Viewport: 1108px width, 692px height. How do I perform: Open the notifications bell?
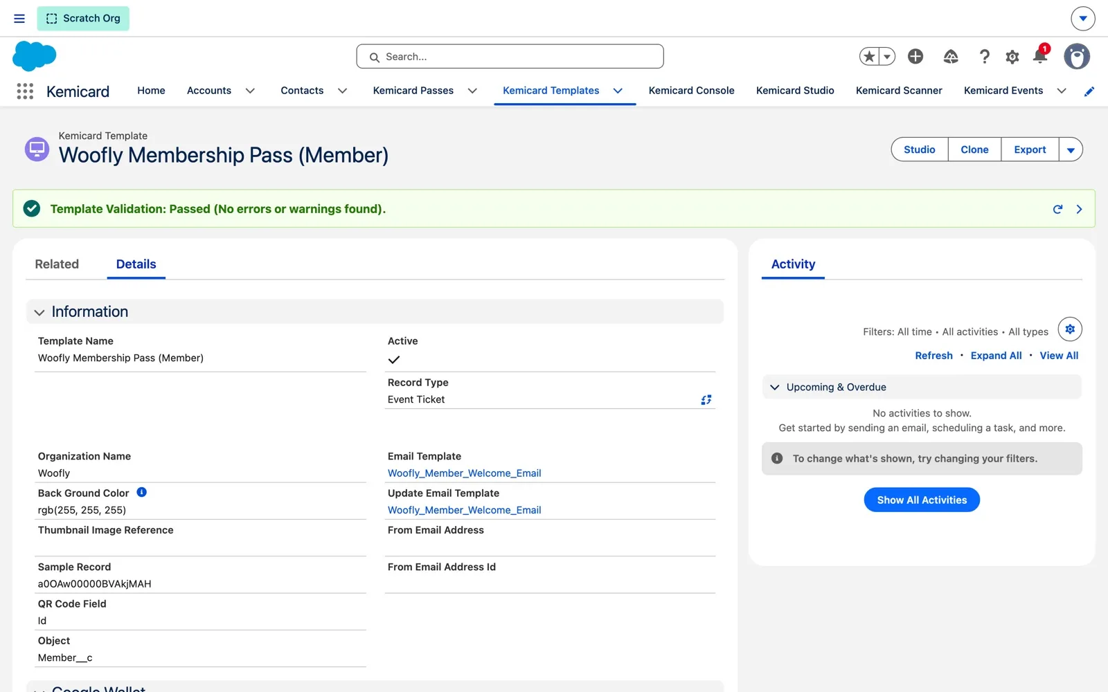pyautogui.click(x=1040, y=55)
